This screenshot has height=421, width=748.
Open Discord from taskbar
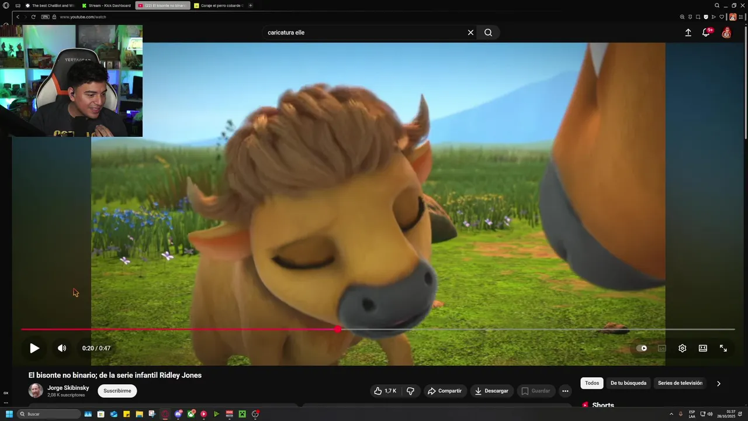click(x=178, y=414)
